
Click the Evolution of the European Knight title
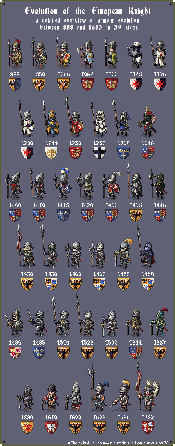point(87,11)
